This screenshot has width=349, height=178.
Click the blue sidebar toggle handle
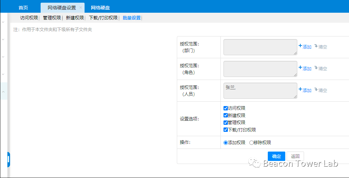coord(8,160)
